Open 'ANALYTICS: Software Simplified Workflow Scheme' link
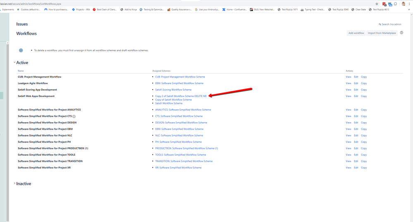The image size is (413, 222). pyautogui.click(x=183, y=110)
